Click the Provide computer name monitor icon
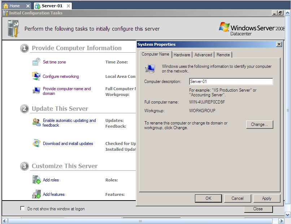Screen dimensions: 291x224 36,90
